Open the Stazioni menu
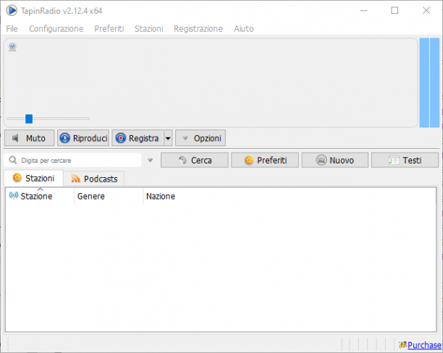The height and width of the screenshot is (353, 443). coord(149,28)
